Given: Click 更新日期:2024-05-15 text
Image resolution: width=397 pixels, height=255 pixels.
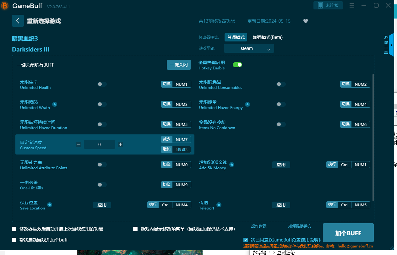Looking at the screenshot, I should [269, 21].
